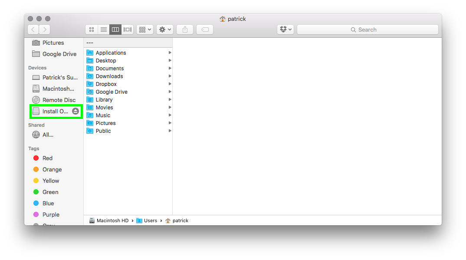Select the Movies folder name
Viewport: 466px width, 260px height.
tap(104, 108)
